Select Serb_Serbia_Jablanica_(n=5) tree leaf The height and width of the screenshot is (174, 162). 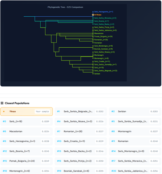coord(105,30)
